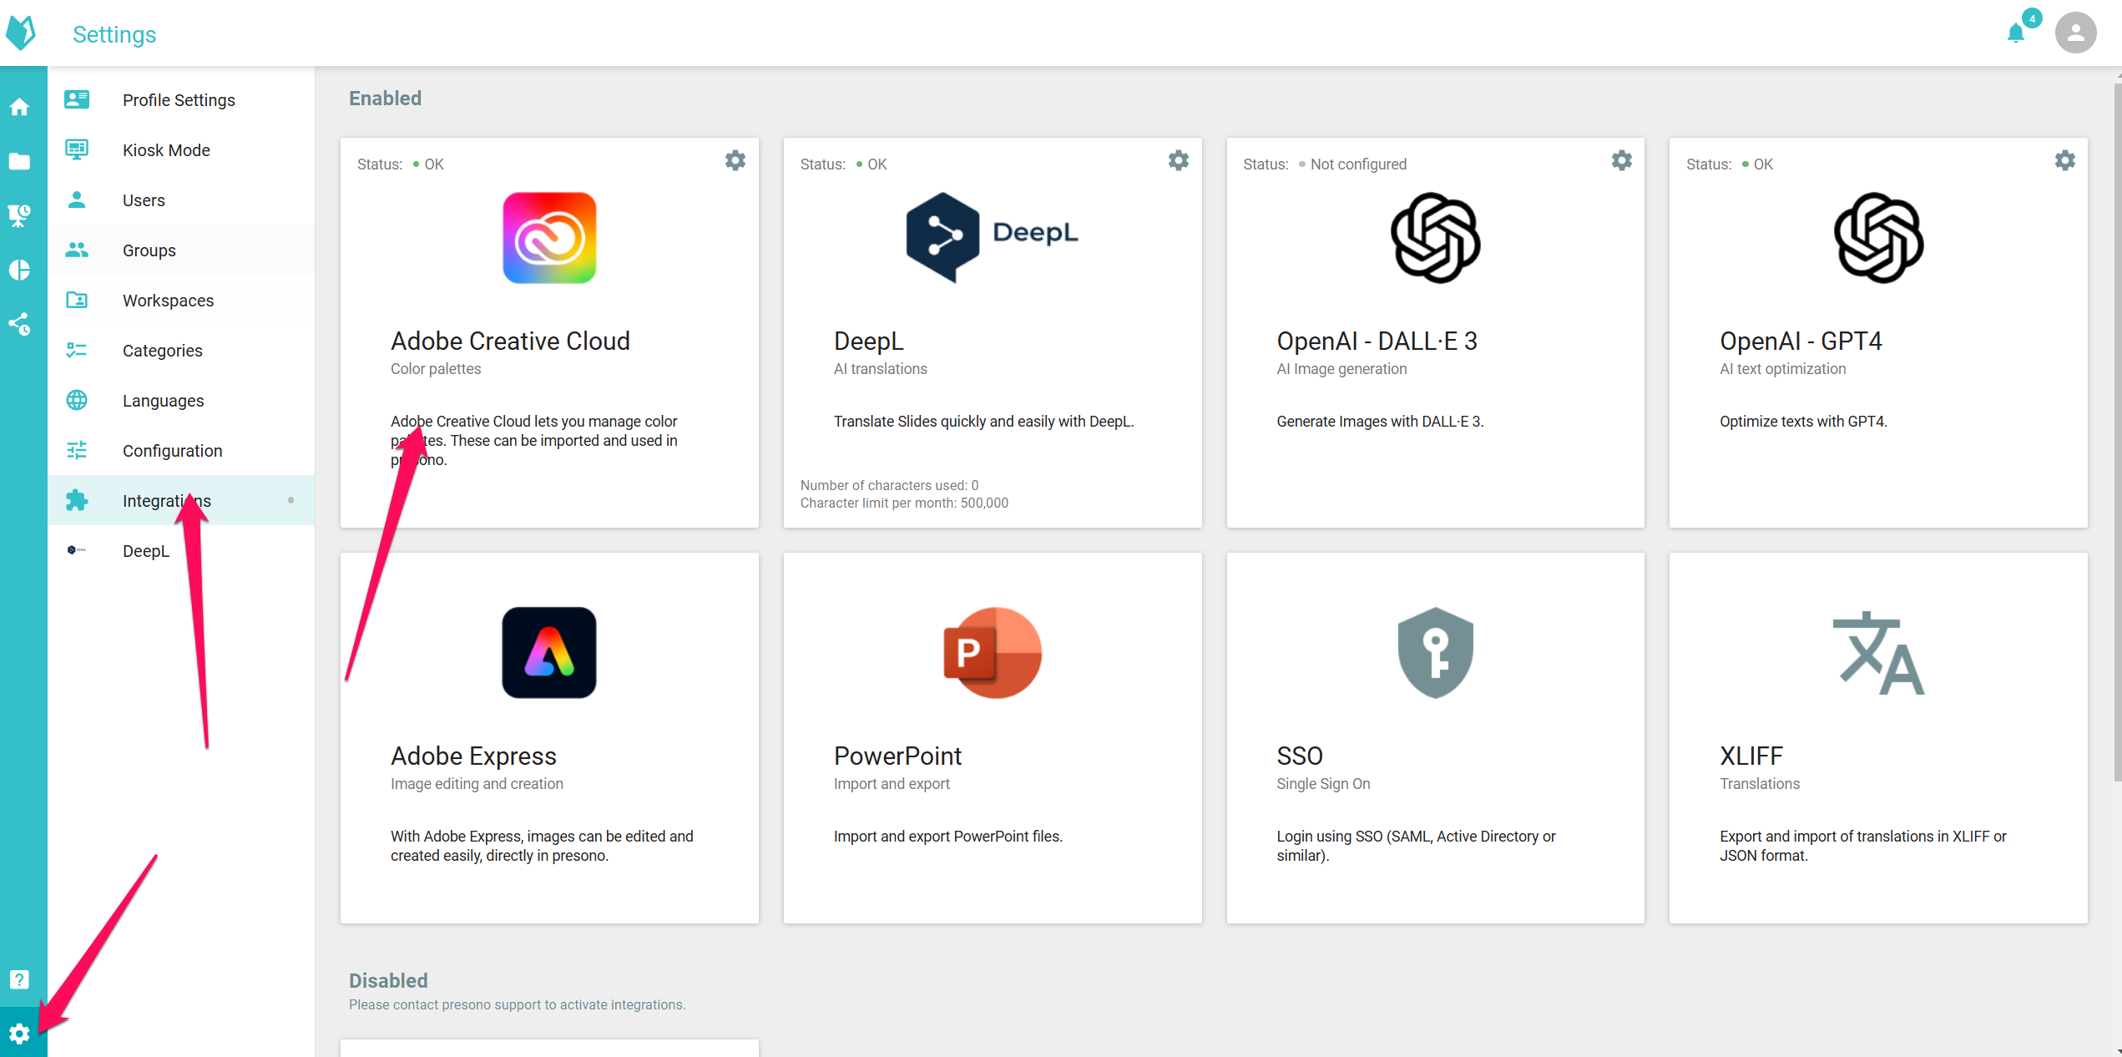Click the settings gear in left rail
The image size is (2122, 1057).
(19, 1034)
